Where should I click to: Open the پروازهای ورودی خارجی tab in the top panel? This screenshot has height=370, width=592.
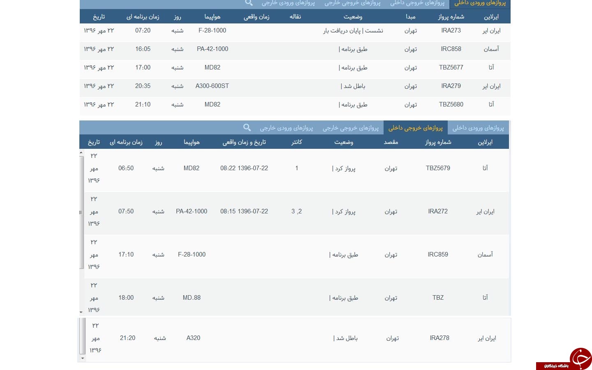(x=288, y=3)
